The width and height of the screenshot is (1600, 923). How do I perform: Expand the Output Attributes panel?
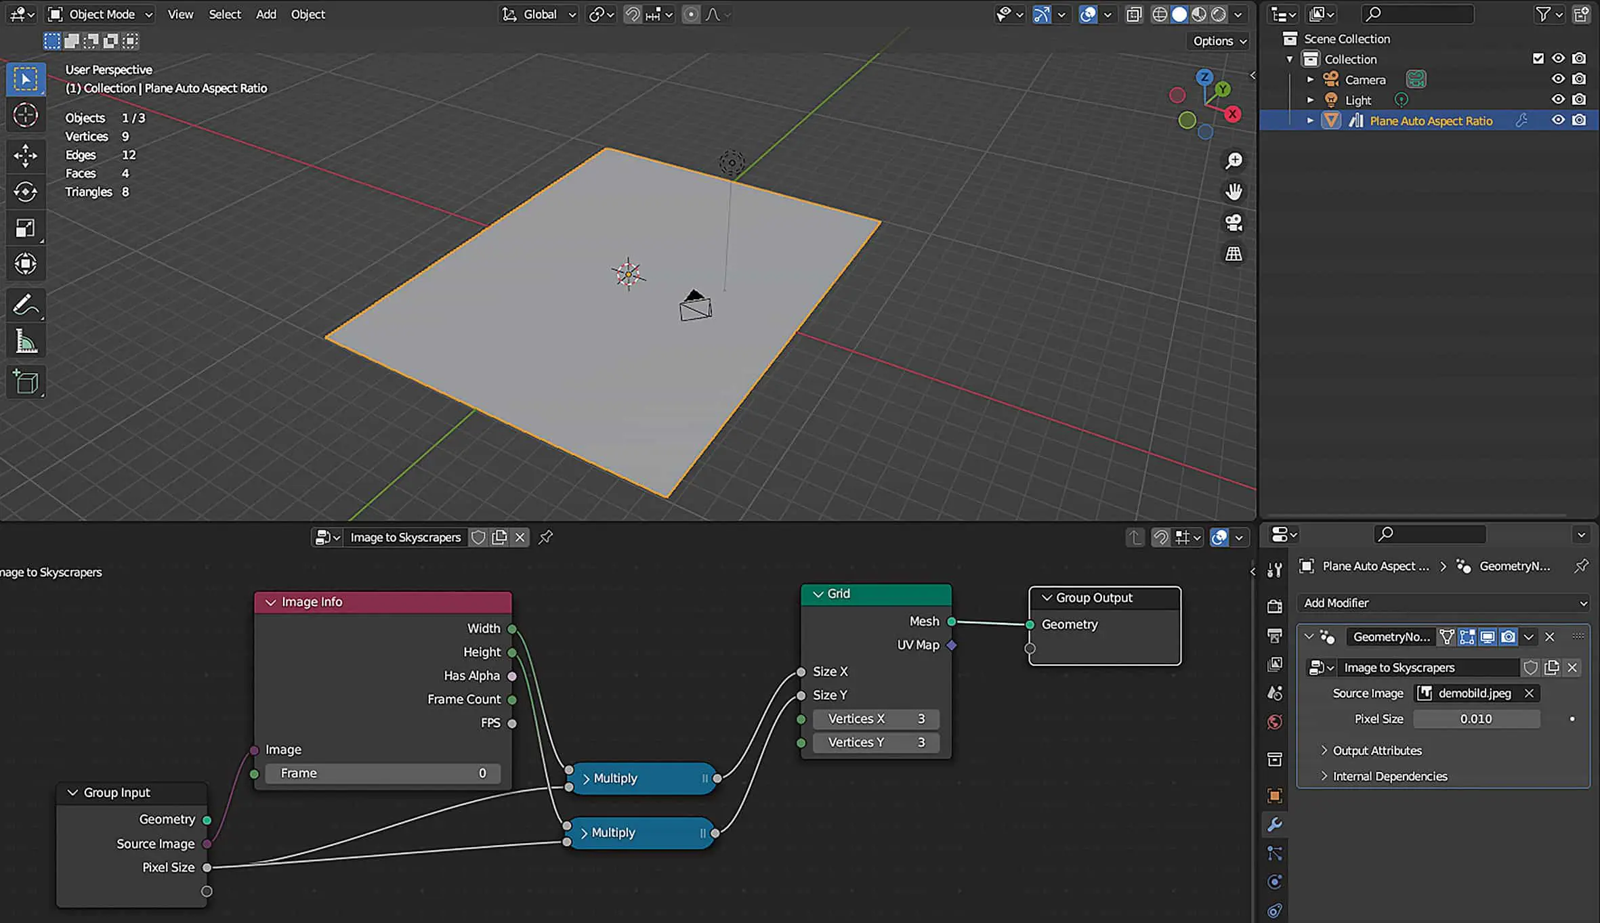[1376, 750]
